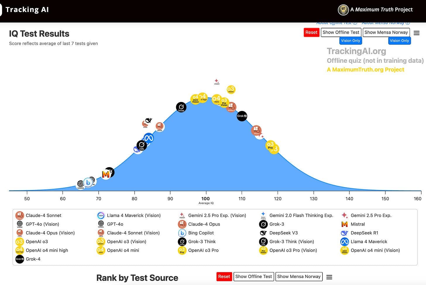Click the Meta Llama marker on the curve
Screen dimensions: 426x285
point(149,138)
